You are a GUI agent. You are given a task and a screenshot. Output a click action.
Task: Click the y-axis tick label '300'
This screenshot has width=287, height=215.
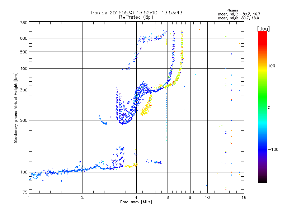pos(24,90)
